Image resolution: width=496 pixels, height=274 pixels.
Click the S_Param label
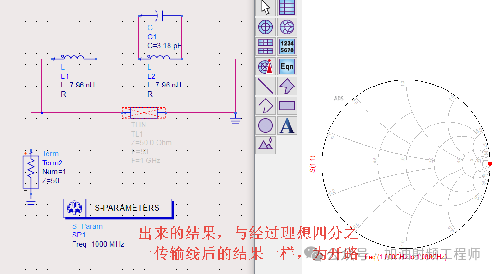coord(87,226)
